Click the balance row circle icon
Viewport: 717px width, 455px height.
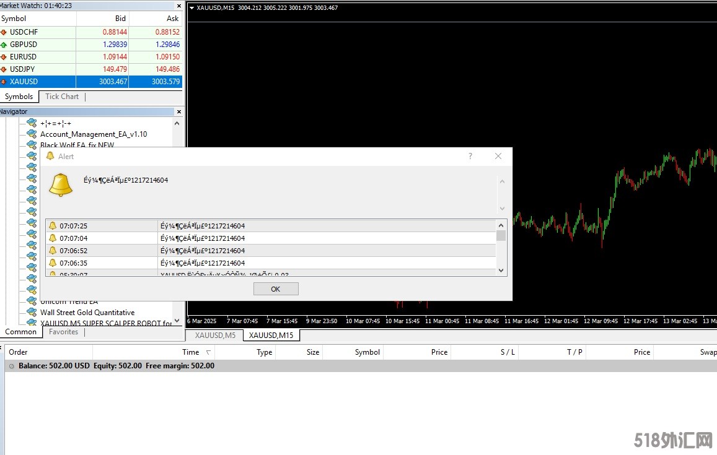(x=11, y=366)
